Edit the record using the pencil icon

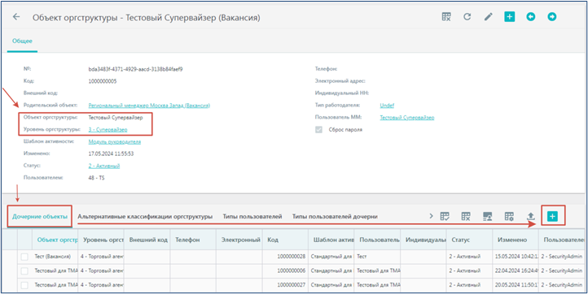(488, 17)
